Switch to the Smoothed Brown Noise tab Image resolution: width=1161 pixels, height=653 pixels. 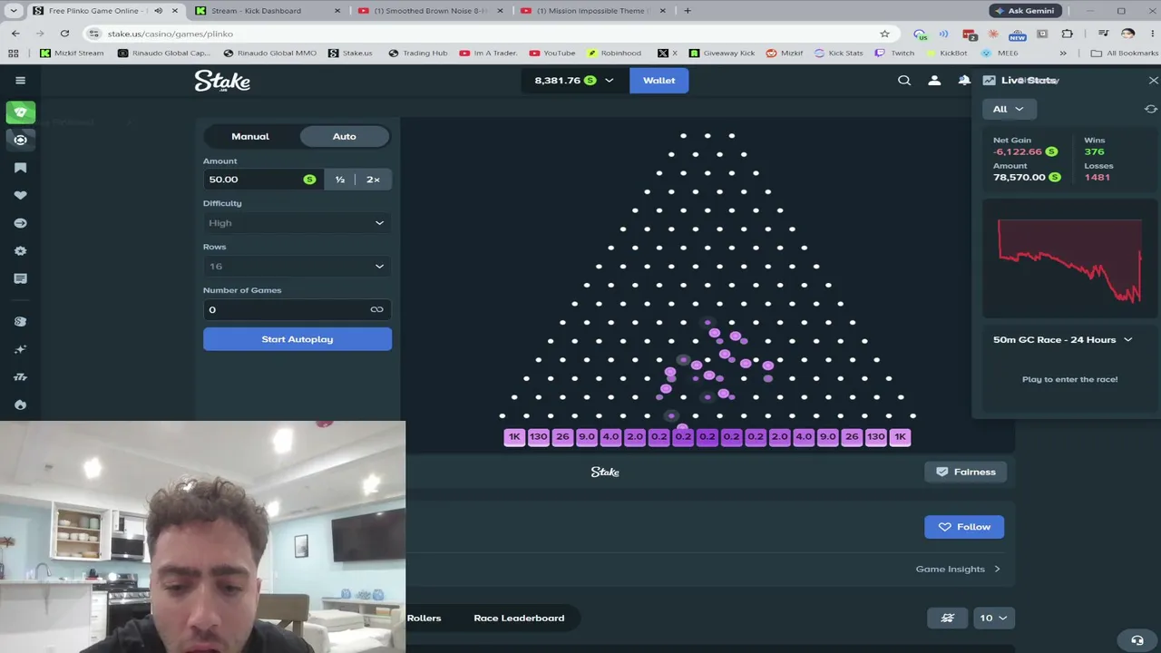432,11
